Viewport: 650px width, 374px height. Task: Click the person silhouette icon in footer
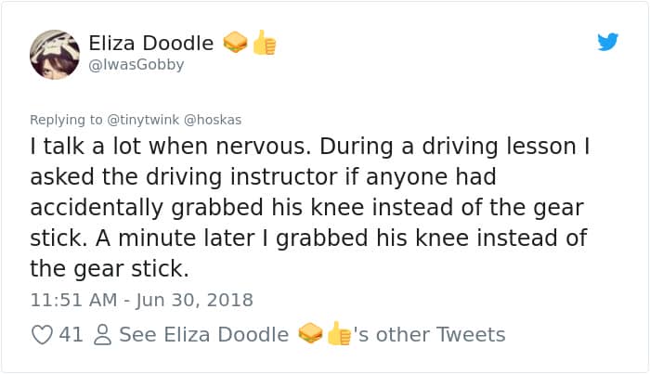103,335
